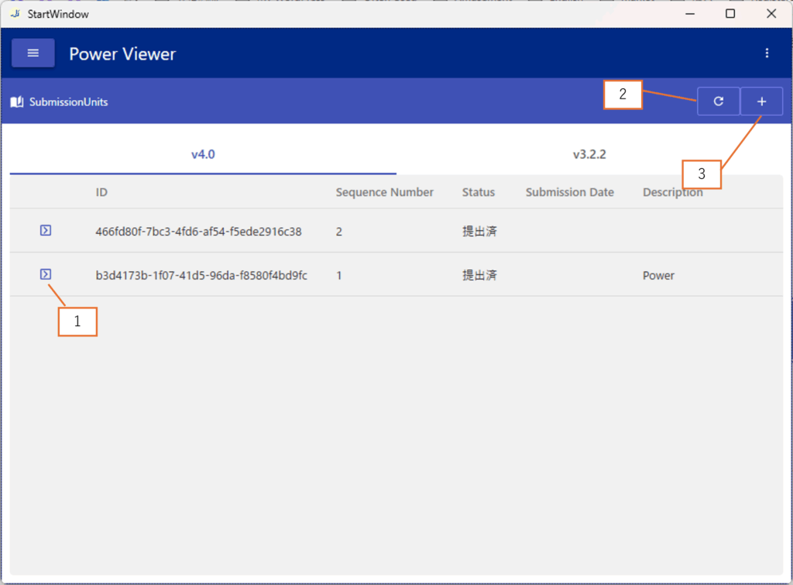Viewport: 793px width, 585px height.
Task: Switch to the v3.2.2 tab
Action: (x=589, y=154)
